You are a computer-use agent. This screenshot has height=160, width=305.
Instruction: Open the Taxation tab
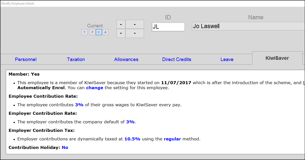tap(76, 60)
